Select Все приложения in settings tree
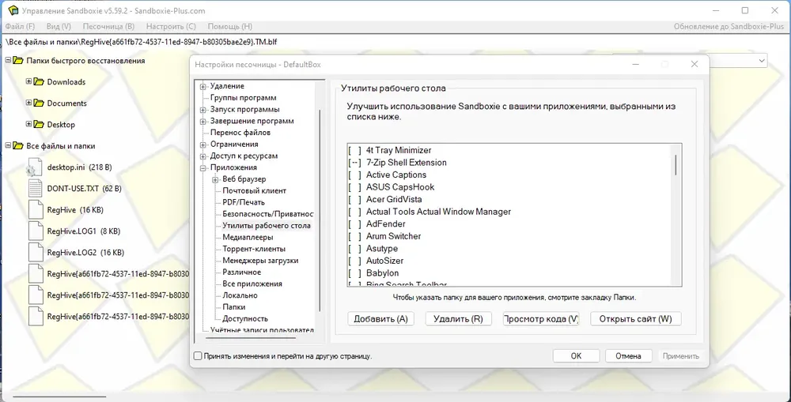This screenshot has width=791, height=402. 252,284
